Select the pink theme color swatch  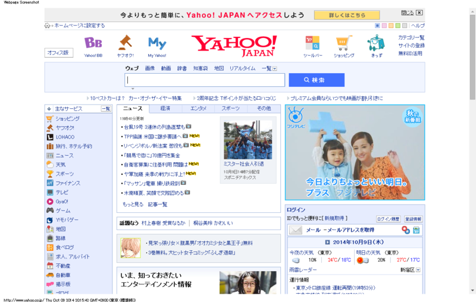(384, 26)
